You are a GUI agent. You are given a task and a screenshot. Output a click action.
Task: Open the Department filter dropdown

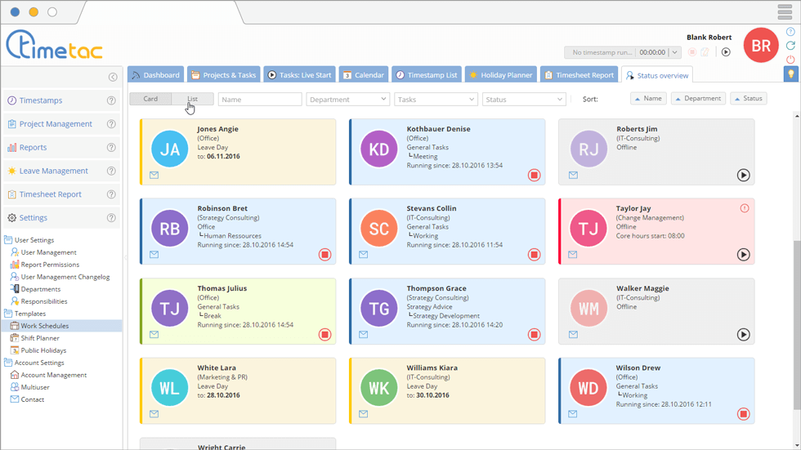coord(347,99)
